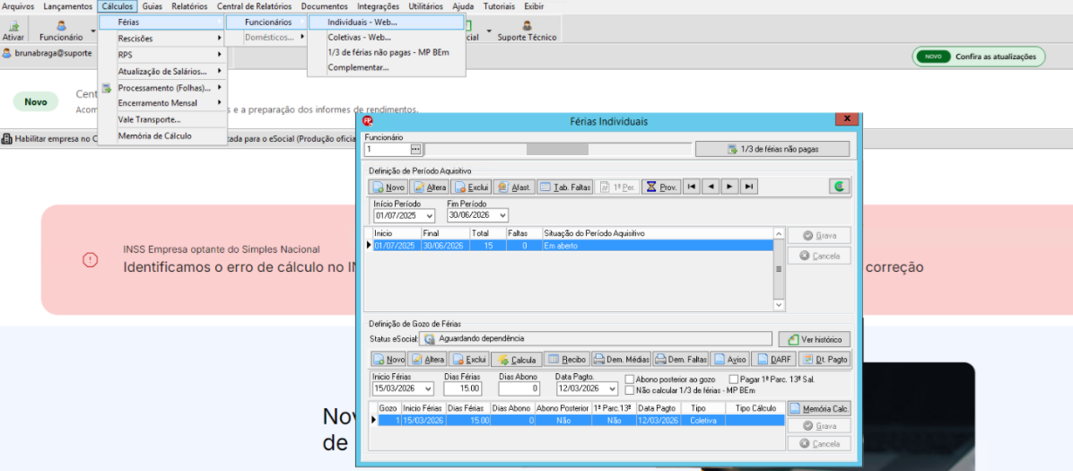Select Memória de Cálculo menu entry

(x=161, y=136)
